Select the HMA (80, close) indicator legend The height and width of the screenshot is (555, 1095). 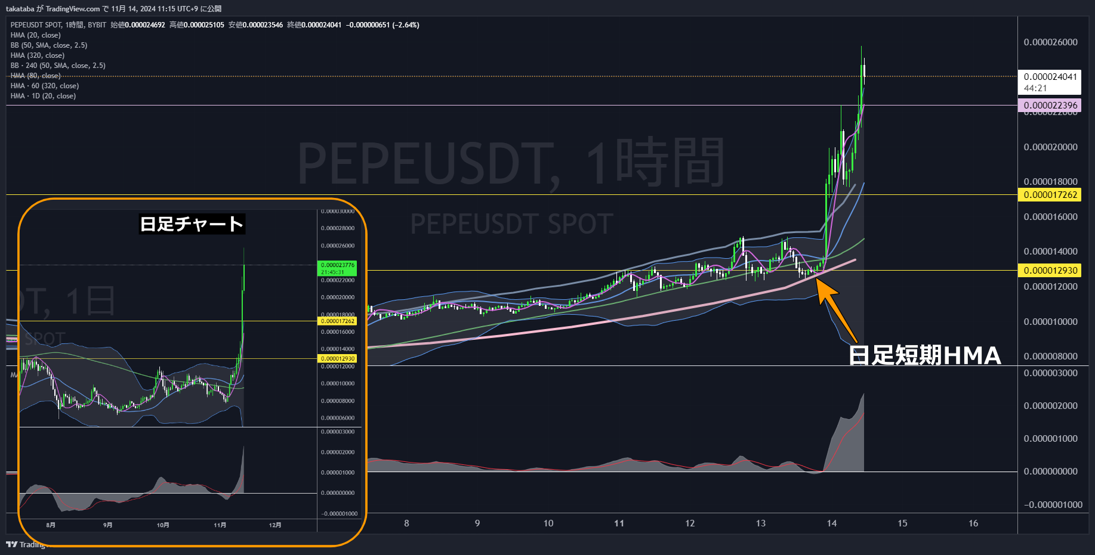36,76
